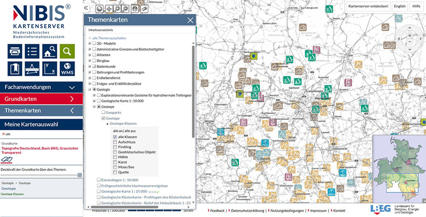Check the Karst class checkbox
The height and width of the screenshot is (217, 426).
pos(115,162)
